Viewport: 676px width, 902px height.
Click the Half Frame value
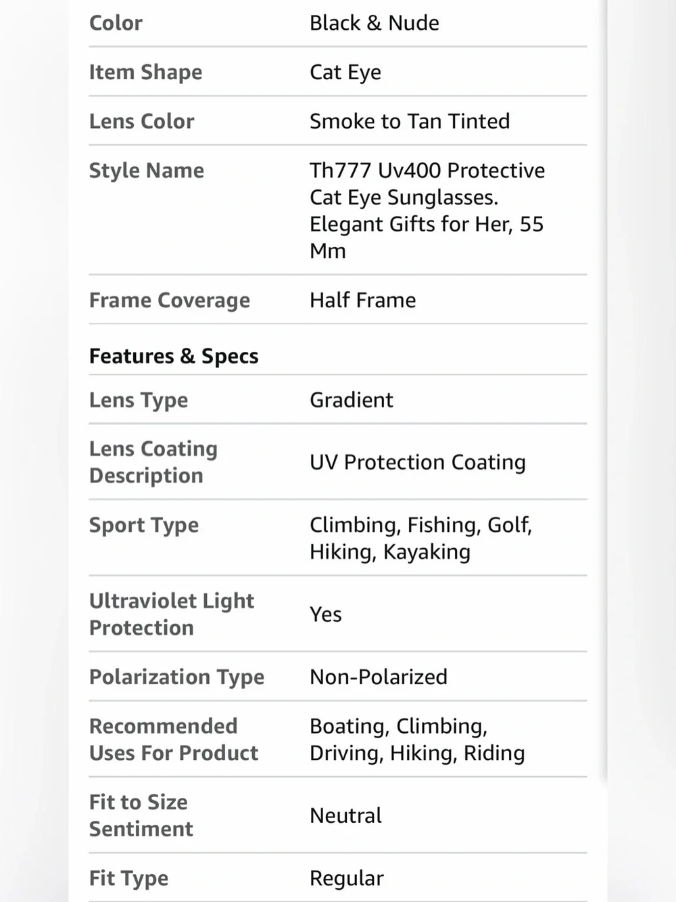coord(362,300)
